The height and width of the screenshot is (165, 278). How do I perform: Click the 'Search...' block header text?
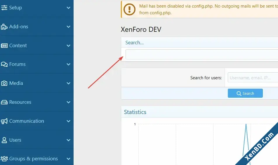[x=135, y=43]
